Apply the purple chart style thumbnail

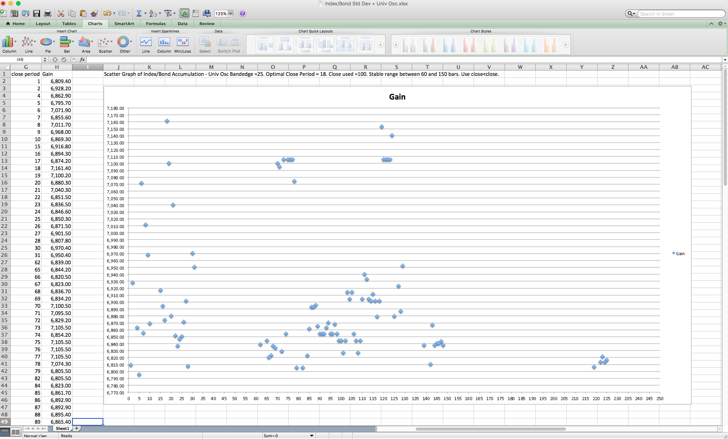[510, 45]
